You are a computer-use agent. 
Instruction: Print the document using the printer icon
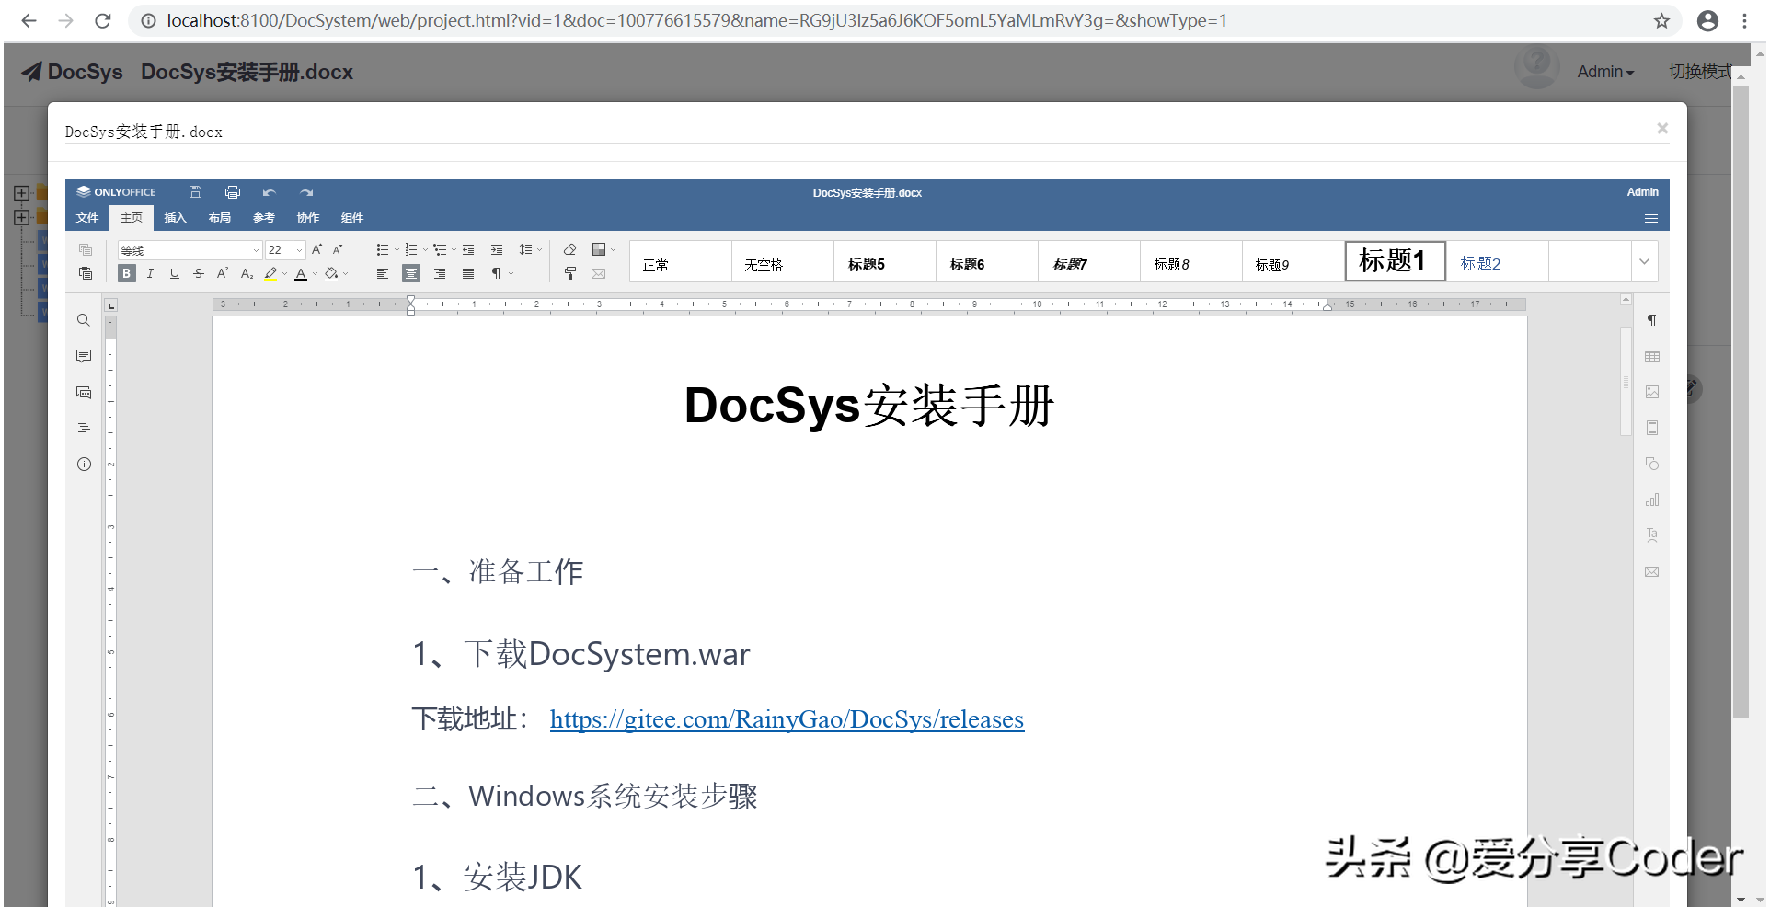[x=233, y=192]
